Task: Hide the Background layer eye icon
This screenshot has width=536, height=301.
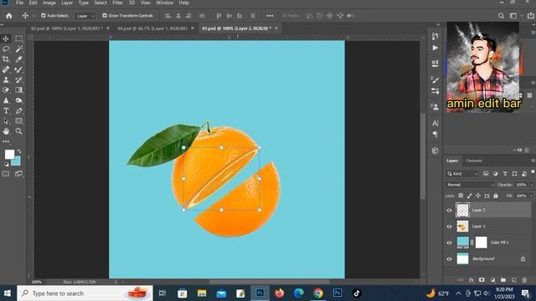Action: [449, 258]
